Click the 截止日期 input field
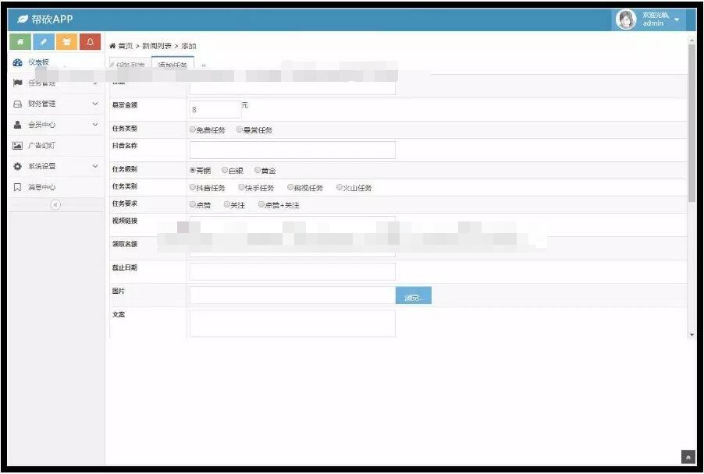Image resolution: width=704 pixels, height=474 pixels. click(292, 271)
